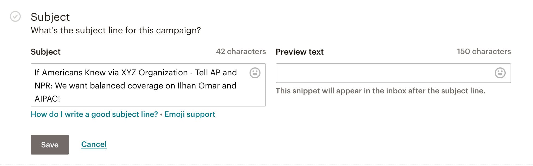Image resolution: width=533 pixels, height=166 pixels.
Task: Click 'What's the subject line for this campaign?' text
Action: point(116,30)
